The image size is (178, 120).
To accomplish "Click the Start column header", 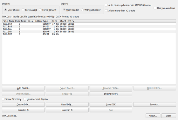I will click(x=63, y=21).
